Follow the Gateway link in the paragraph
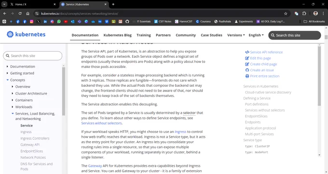This screenshot has width=328, height=174. [x=95, y=166]
